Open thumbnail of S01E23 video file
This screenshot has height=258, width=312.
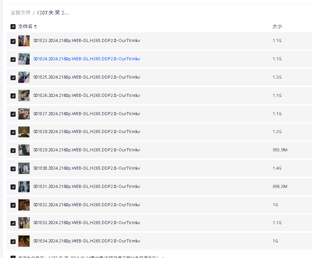coord(24,41)
